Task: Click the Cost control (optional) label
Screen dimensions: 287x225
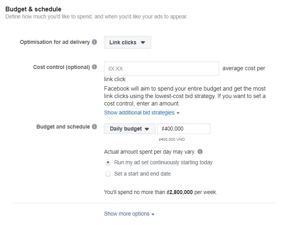Action: pos(62,67)
